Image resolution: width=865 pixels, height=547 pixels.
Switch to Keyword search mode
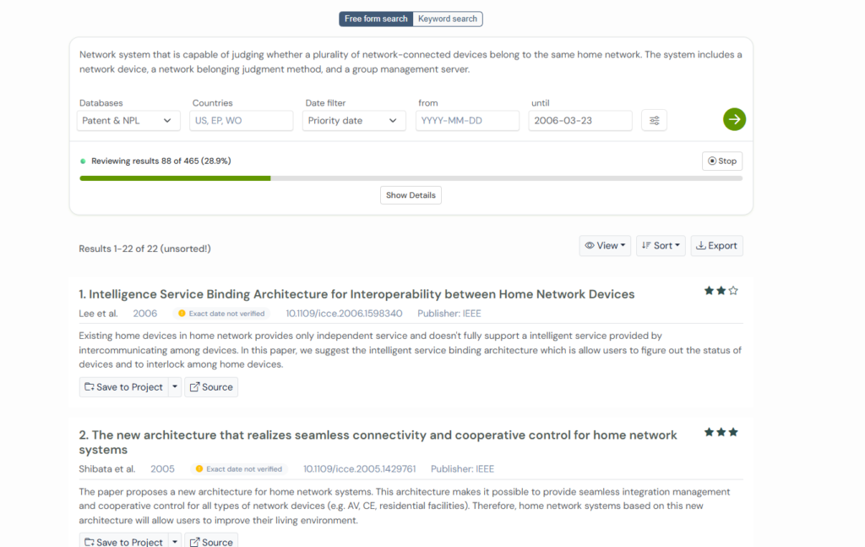coord(448,19)
